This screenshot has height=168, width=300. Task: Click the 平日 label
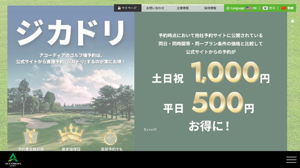[x=173, y=108]
